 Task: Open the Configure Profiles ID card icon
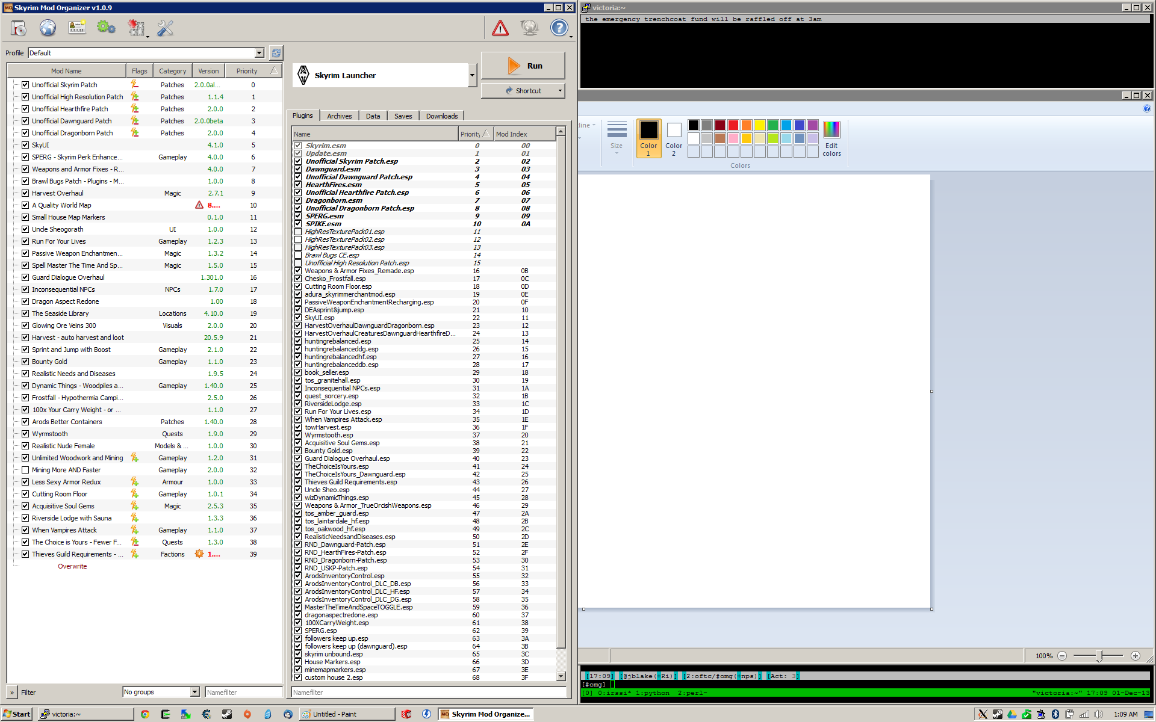77,28
